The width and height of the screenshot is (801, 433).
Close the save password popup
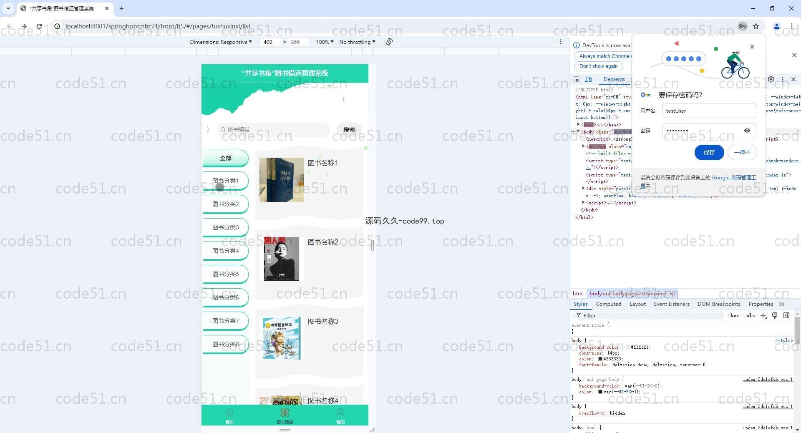[752, 47]
